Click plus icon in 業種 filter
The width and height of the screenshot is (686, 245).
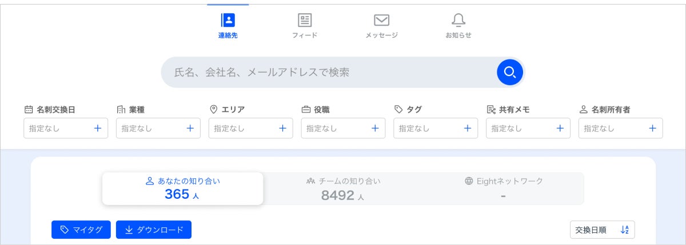tap(190, 128)
